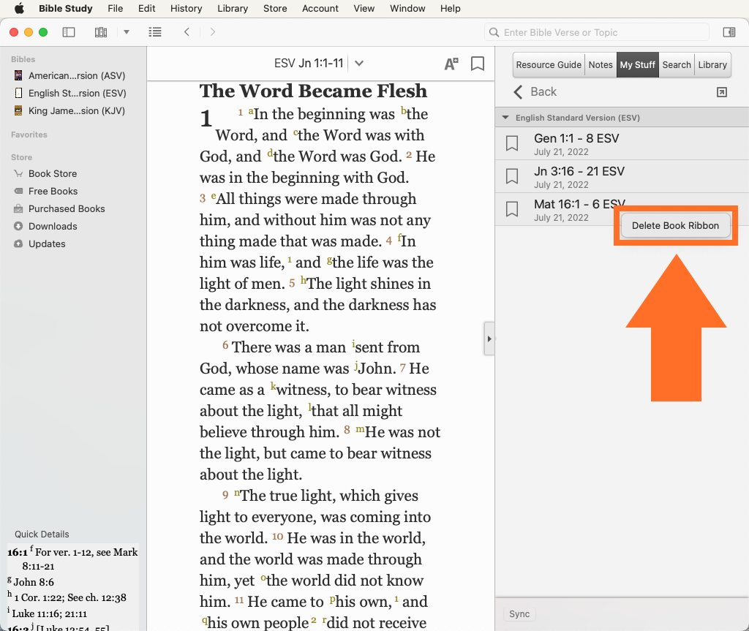Open the Jn 3:16 - 21 ESV bookmark
Image resolution: width=749 pixels, height=631 pixels.
[x=579, y=177]
